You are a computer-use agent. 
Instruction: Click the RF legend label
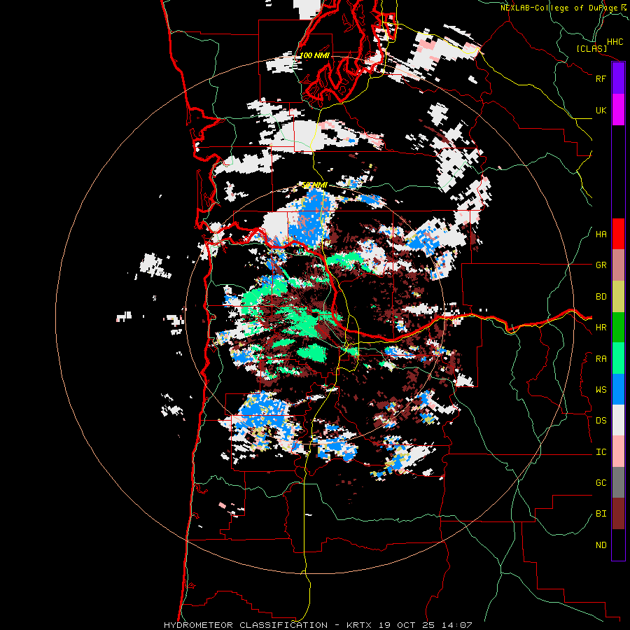(x=601, y=78)
